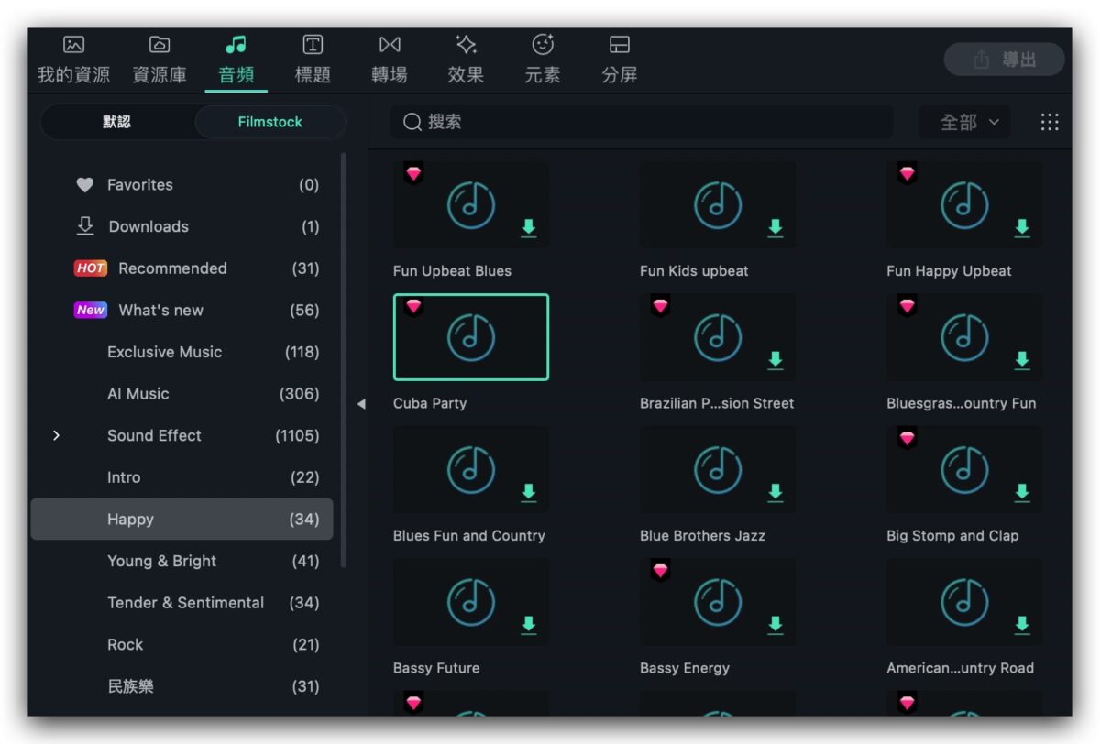Screen dimensions: 1100x744
Task: Open the What's new category
Action: click(182, 310)
